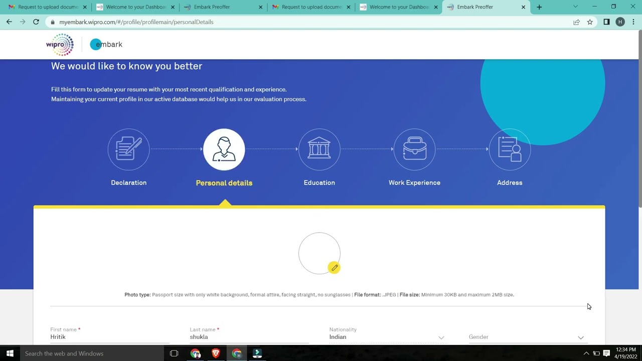Click the Declaration step icon
Screen dimensions: 642x361
tap(128, 149)
